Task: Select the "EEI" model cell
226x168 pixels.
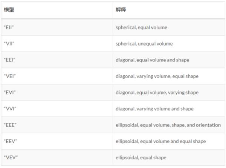Action: coord(9,60)
